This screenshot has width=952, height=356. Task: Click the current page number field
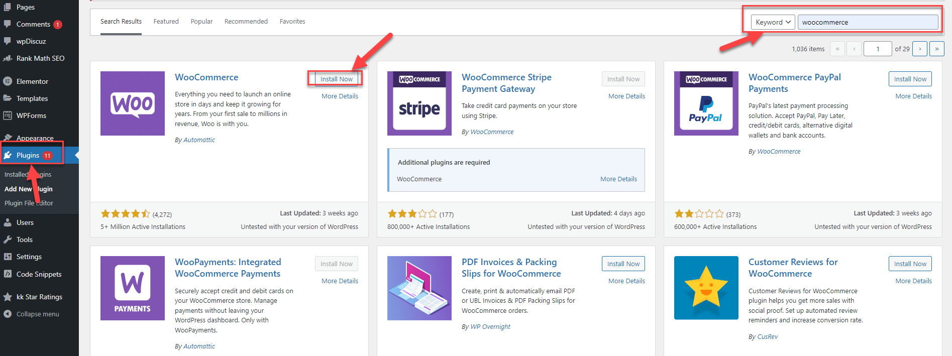click(878, 49)
